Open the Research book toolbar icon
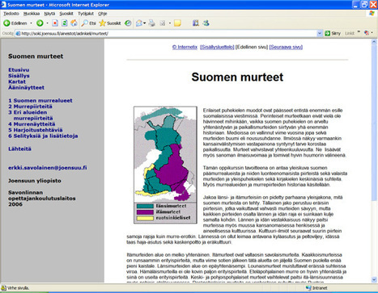 click(x=196, y=23)
